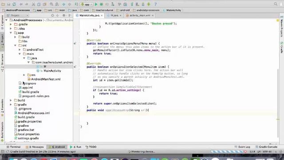
Task: Navigate Back with the left arrow icon
Action: 64,4
